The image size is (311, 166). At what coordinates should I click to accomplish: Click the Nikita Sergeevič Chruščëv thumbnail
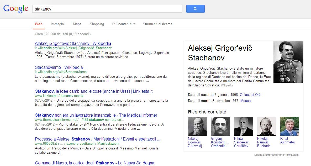coord(244,126)
